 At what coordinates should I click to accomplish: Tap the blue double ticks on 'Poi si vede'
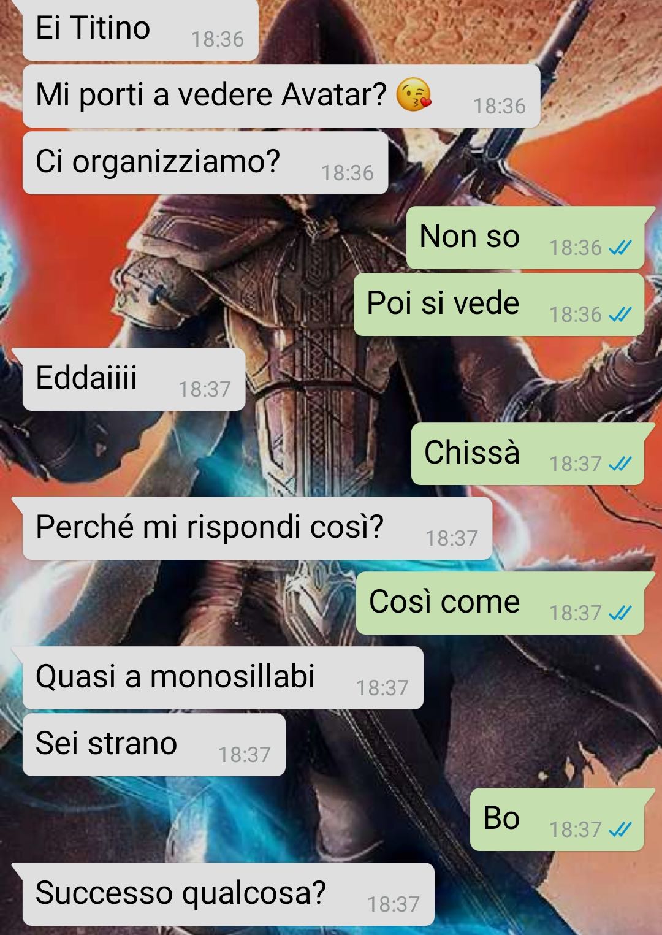[x=620, y=315]
